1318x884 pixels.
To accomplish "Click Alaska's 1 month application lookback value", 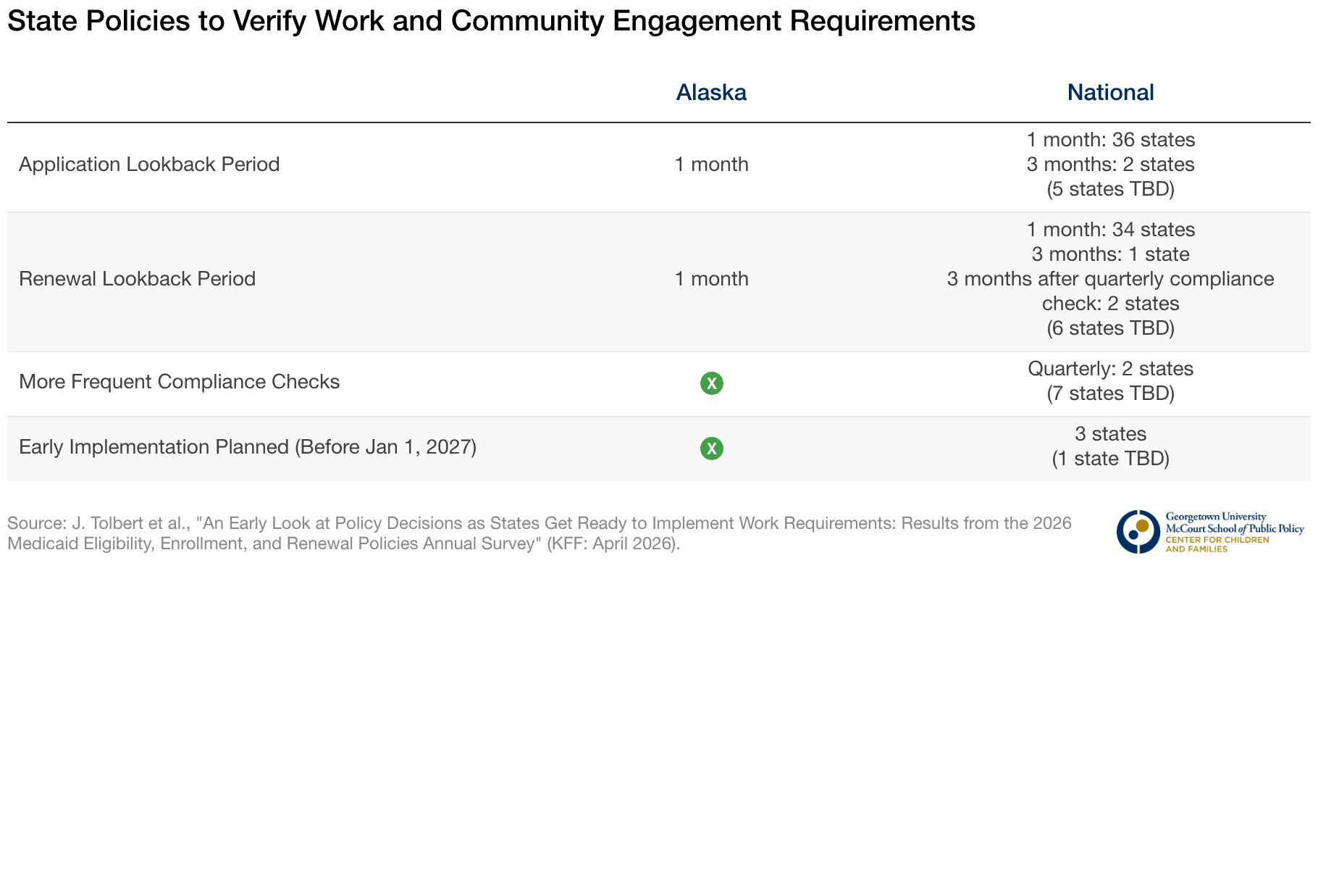I will pos(711,164).
